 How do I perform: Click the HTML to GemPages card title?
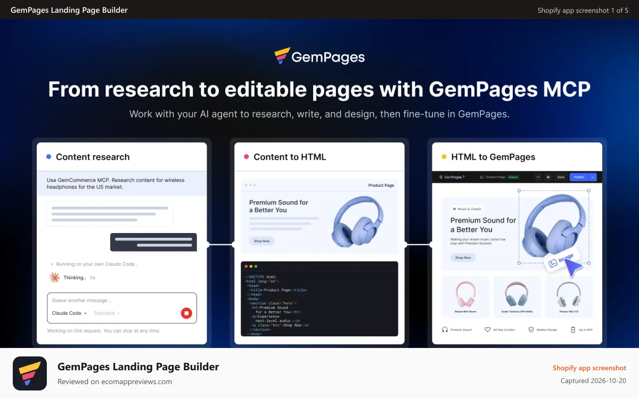[493, 157]
